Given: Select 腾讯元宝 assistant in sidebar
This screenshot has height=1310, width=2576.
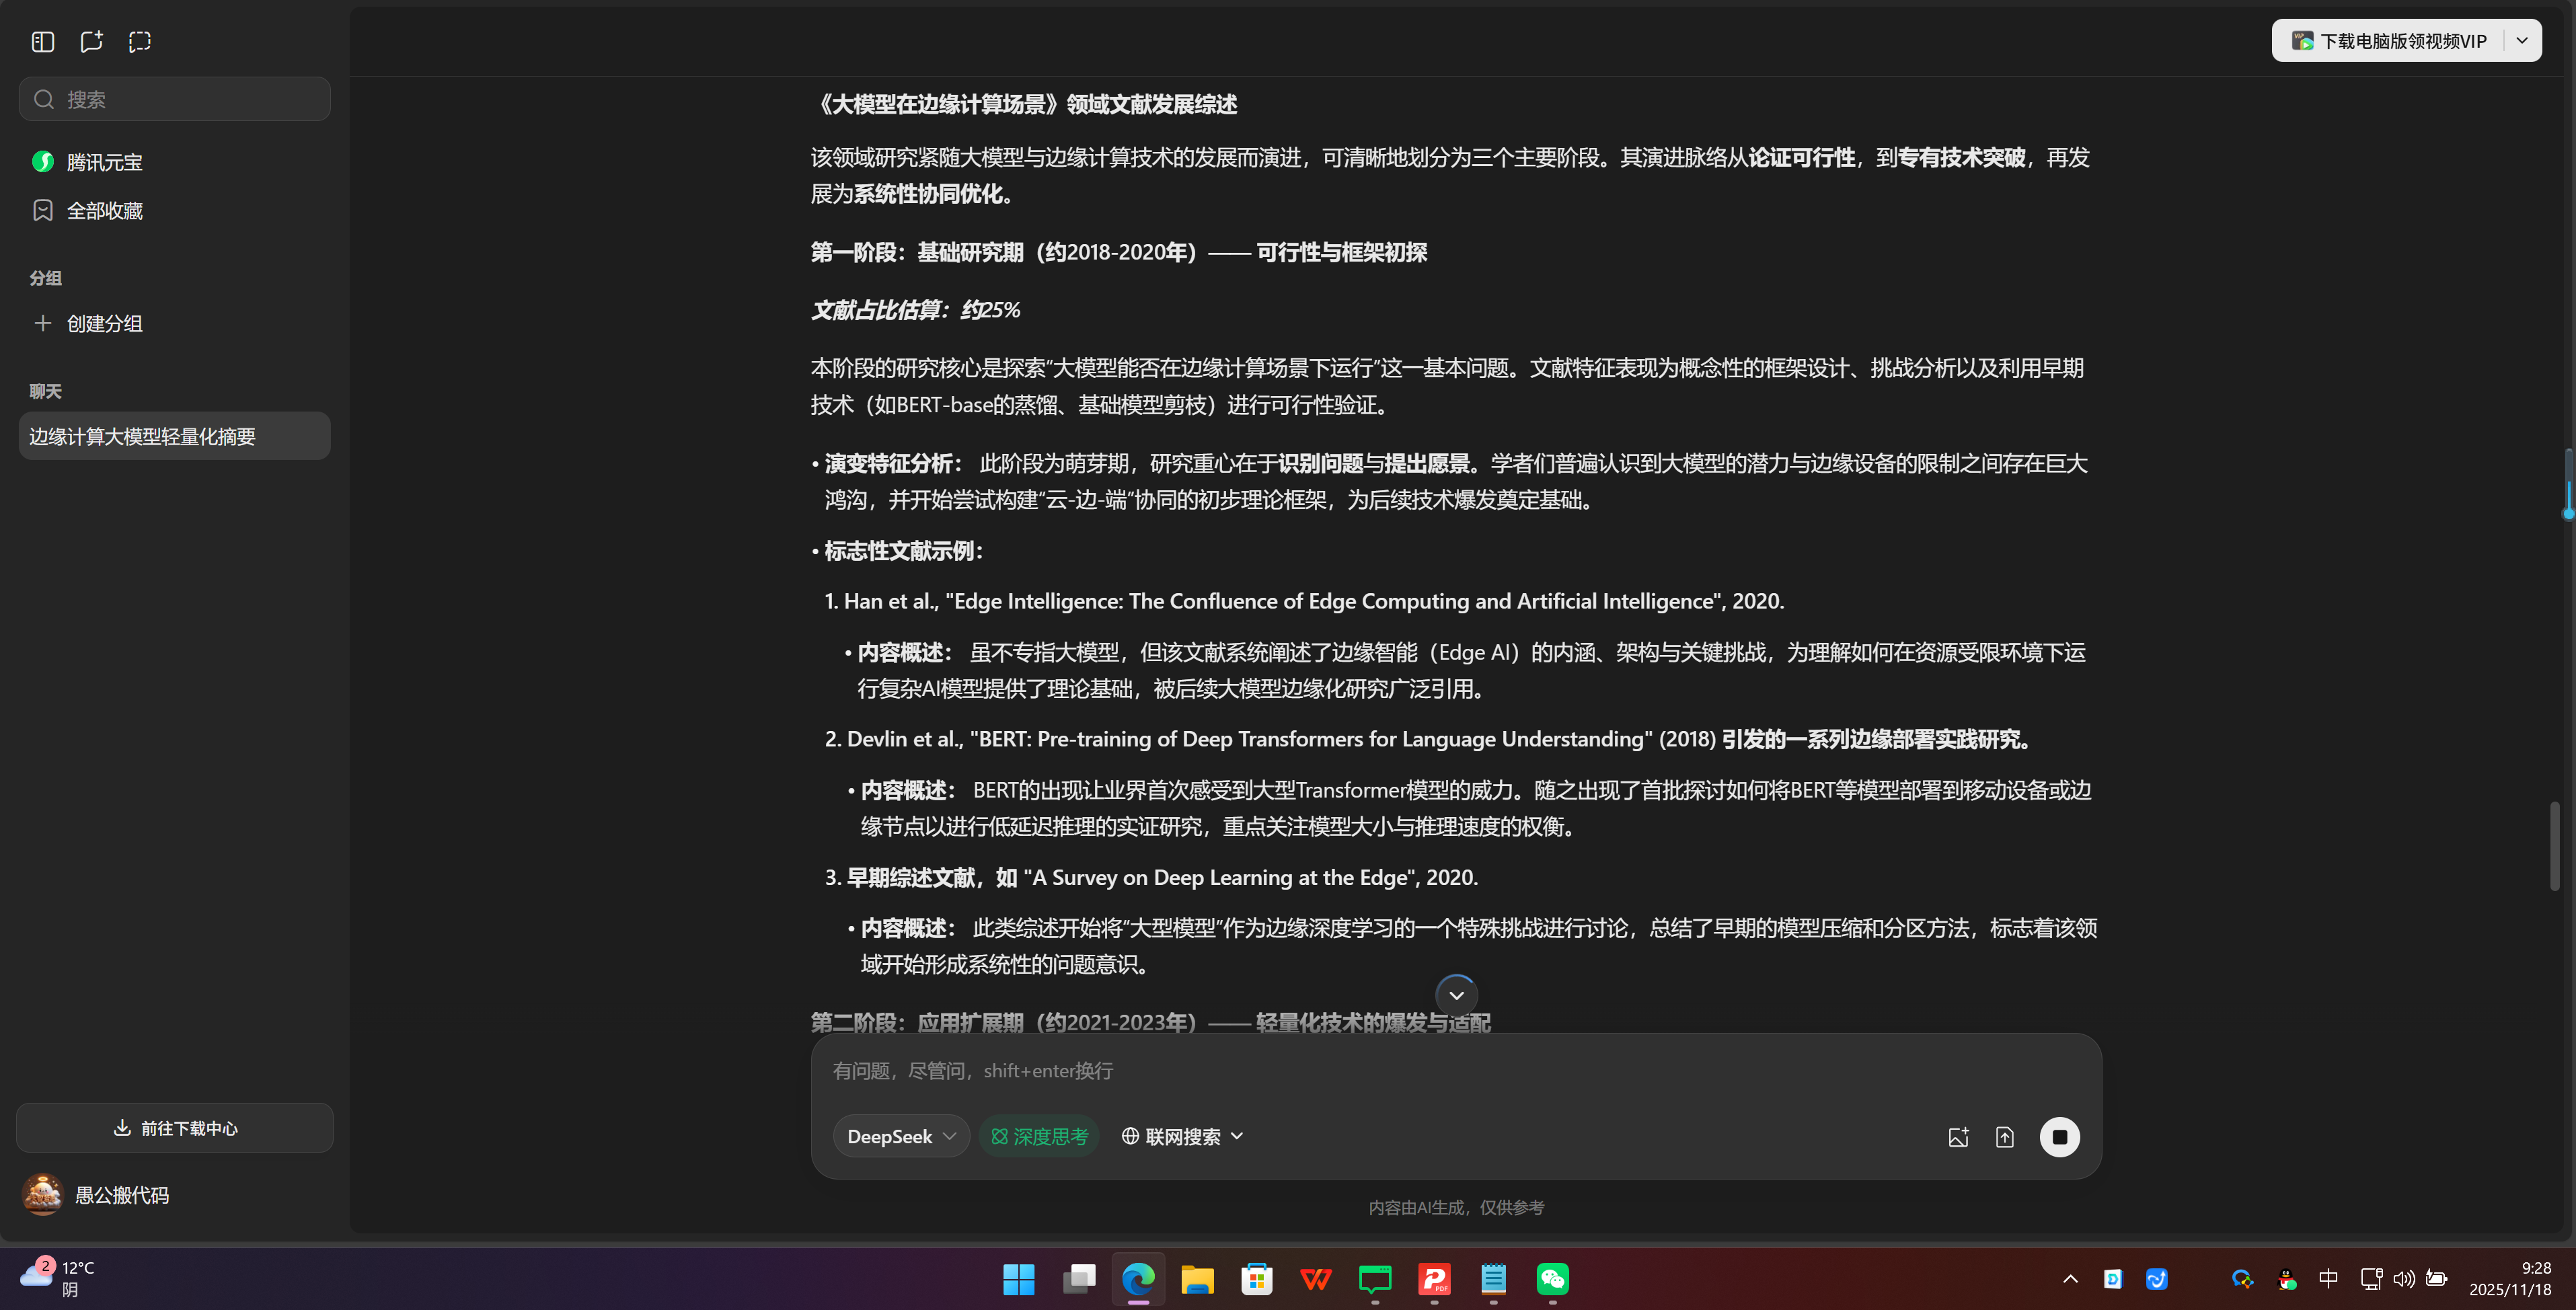Looking at the screenshot, I should point(104,161).
